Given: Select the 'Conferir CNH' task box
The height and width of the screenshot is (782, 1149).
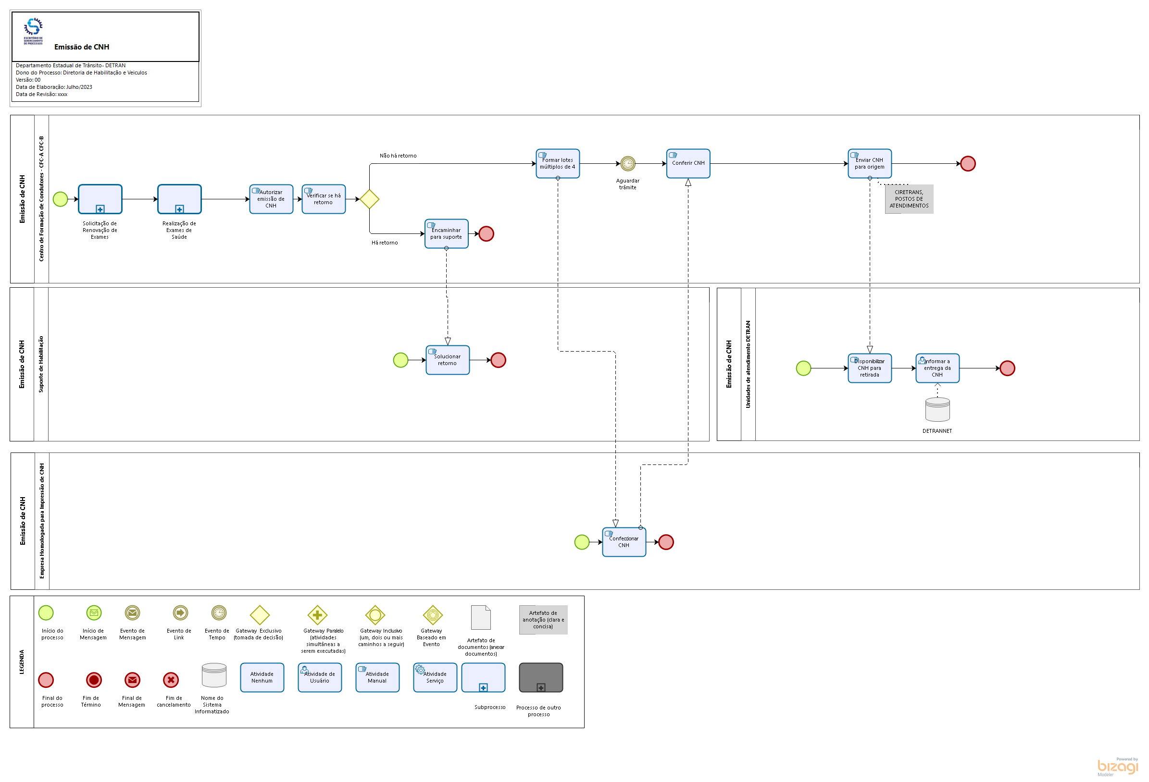Looking at the screenshot, I should point(688,163).
